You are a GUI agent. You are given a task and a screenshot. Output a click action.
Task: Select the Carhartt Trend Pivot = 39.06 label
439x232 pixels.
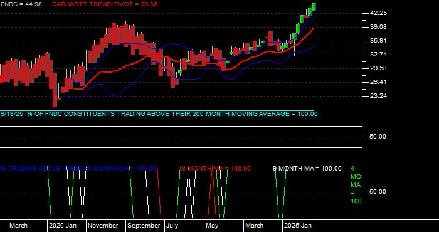click(105, 4)
